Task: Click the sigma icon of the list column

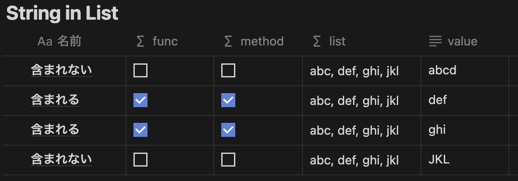Action: (317, 42)
